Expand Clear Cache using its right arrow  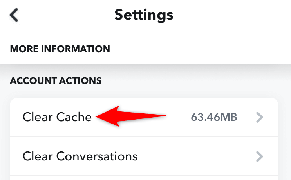click(x=259, y=117)
